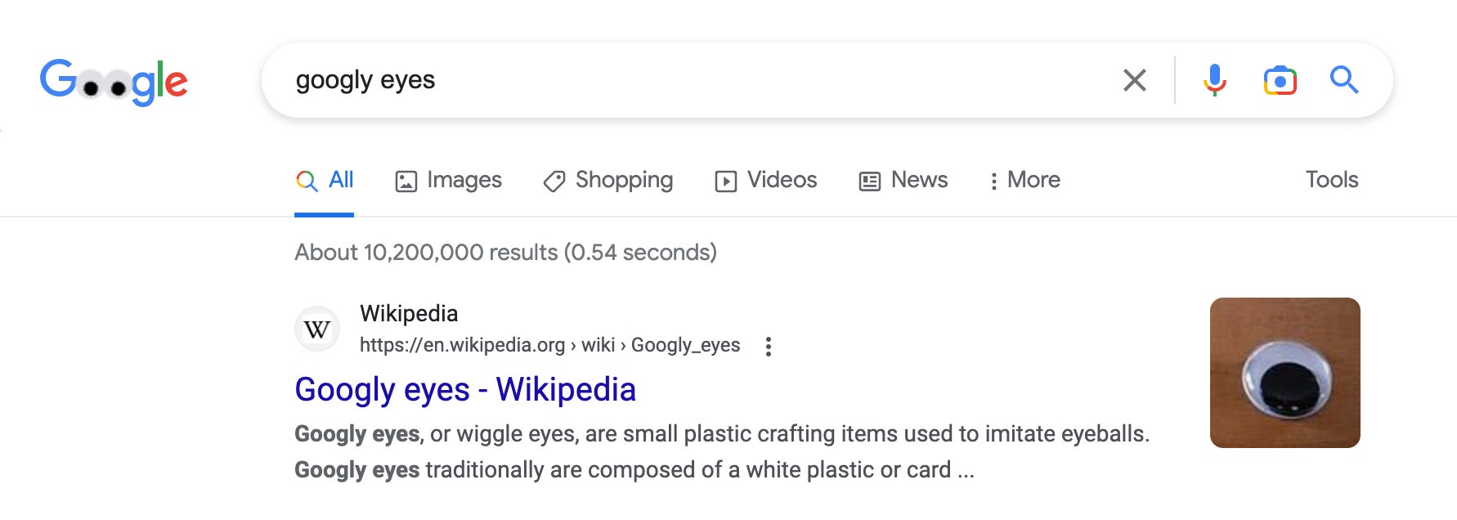Focus the search field containing 'googly eyes'
This screenshot has width=1457, height=520.
(x=695, y=80)
